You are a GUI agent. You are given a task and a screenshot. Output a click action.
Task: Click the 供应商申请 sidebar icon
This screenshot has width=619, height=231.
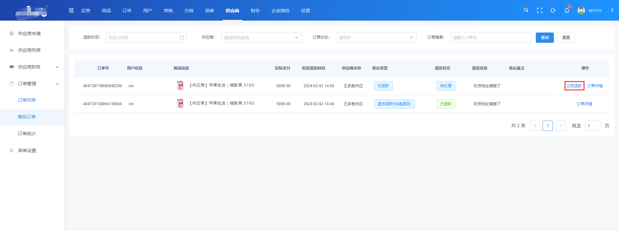point(12,33)
